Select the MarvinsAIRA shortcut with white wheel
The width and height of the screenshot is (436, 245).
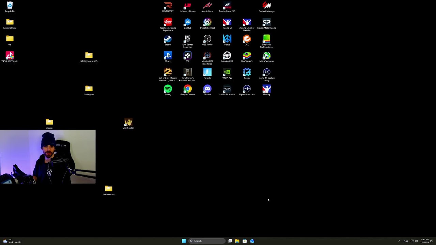(227, 57)
